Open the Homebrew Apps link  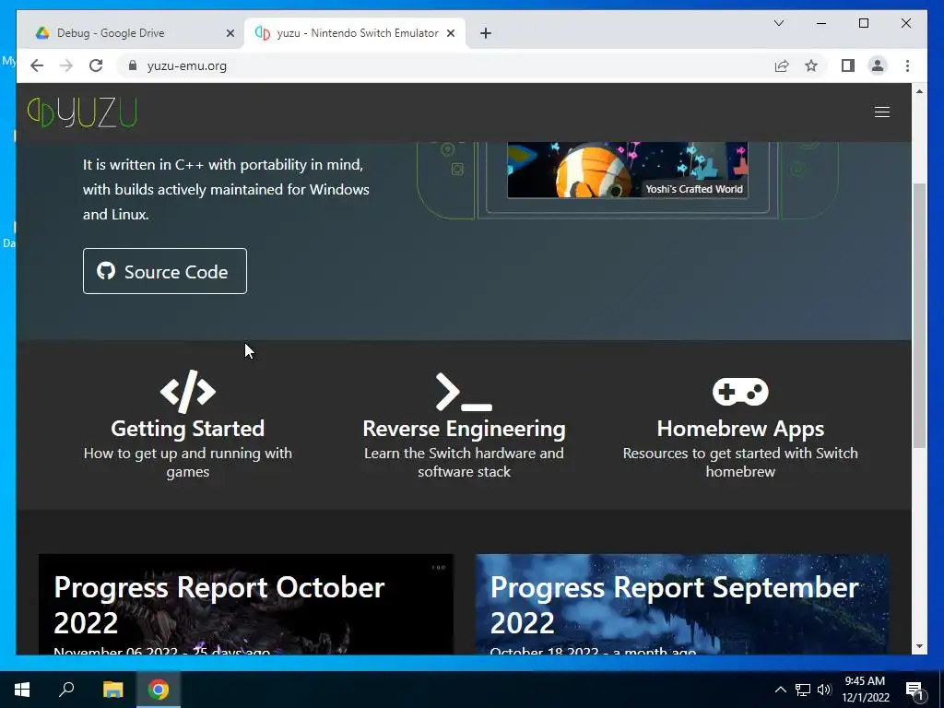click(740, 428)
